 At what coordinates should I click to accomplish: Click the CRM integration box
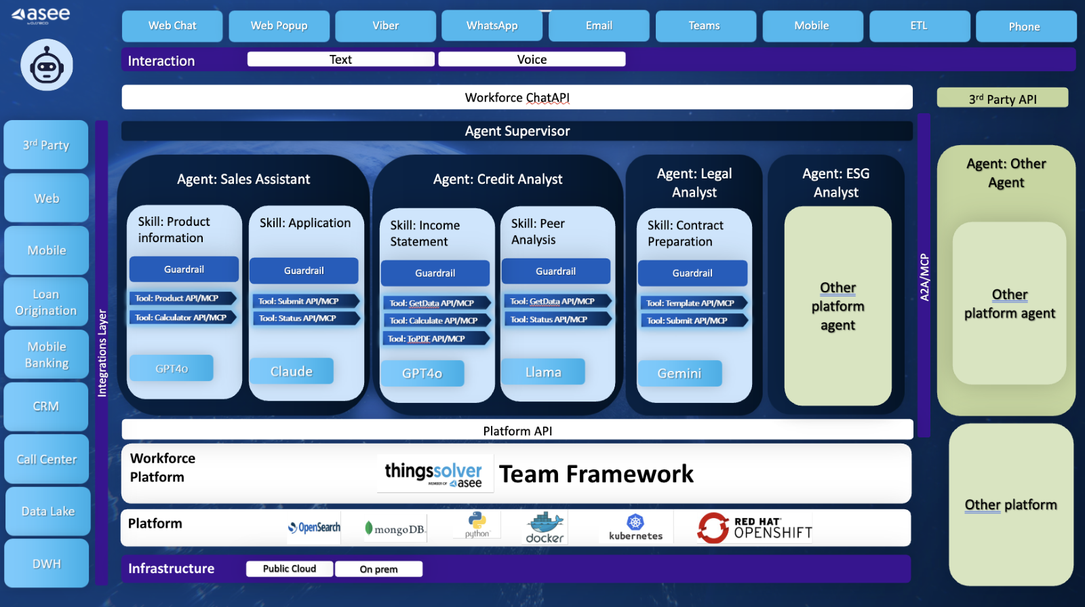[x=46, y=406]
